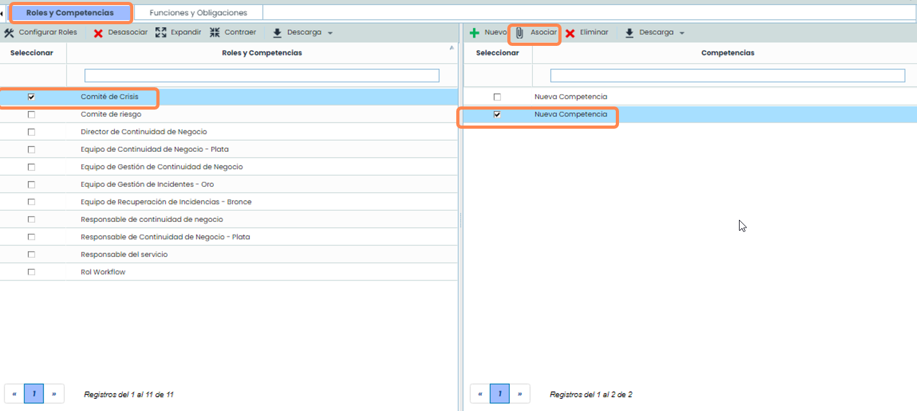
Task: Check the first Nueva Competencia checkbox
Action: tap(497, 97)
